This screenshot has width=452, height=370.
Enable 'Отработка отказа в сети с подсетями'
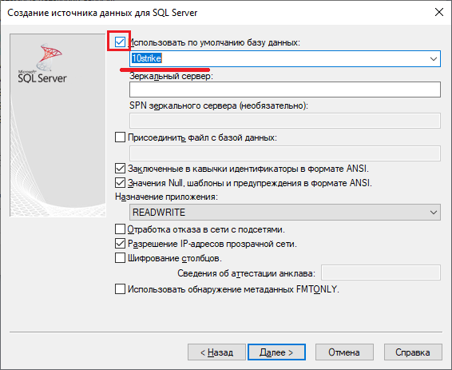[120, 229]
